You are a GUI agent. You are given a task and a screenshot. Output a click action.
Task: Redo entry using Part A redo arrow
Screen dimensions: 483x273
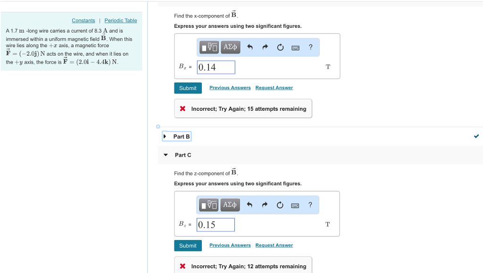click(265, 47)
